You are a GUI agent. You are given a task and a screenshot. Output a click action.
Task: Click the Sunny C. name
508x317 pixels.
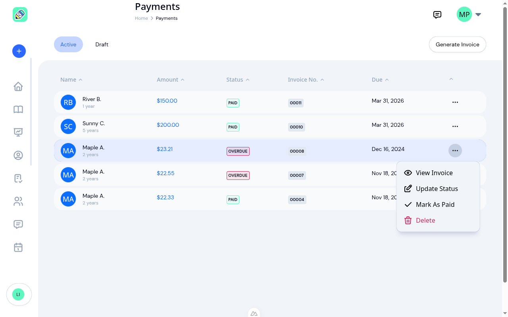[94, 123]
